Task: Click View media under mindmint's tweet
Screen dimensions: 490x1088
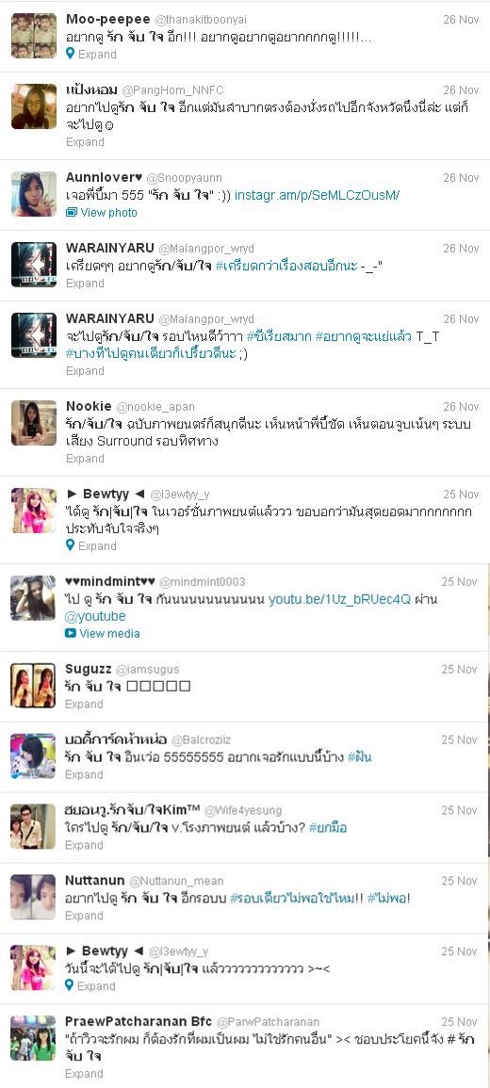Action: 109,634
